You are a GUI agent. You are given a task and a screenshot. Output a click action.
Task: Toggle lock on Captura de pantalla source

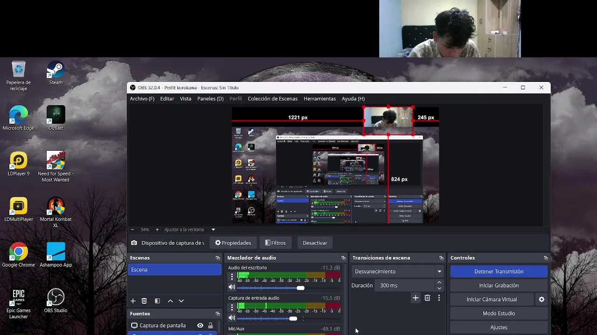[x=210, y=326]
